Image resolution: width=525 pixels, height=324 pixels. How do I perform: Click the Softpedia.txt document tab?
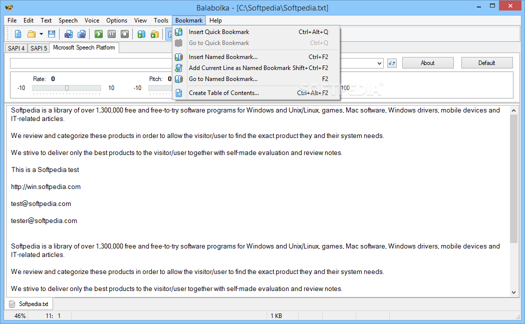(x=30, y=304)
